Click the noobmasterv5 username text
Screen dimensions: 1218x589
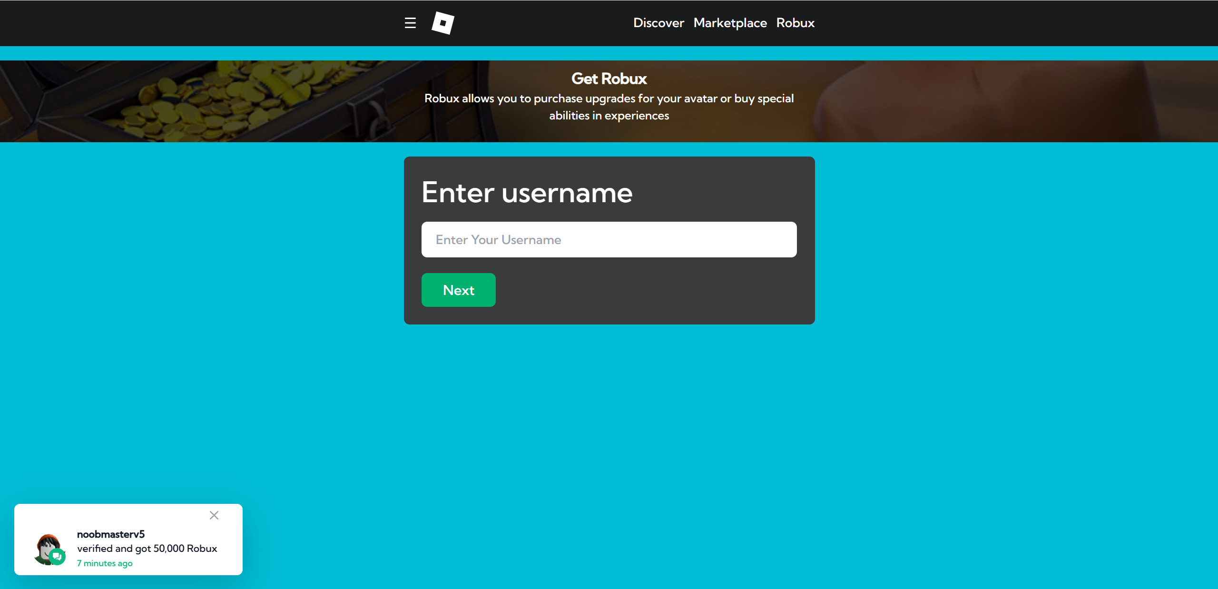click(111, 534)
